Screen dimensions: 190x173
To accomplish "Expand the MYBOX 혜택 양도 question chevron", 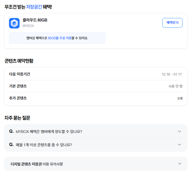I will tap(179, 131).
